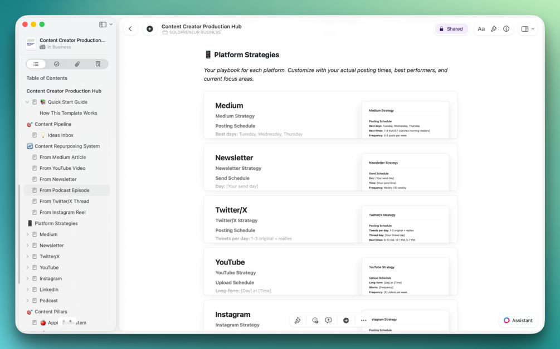Viewport: 560px width, 349px height.
Task: Open the more options ellipsis
Action: [x=363, y=321]
